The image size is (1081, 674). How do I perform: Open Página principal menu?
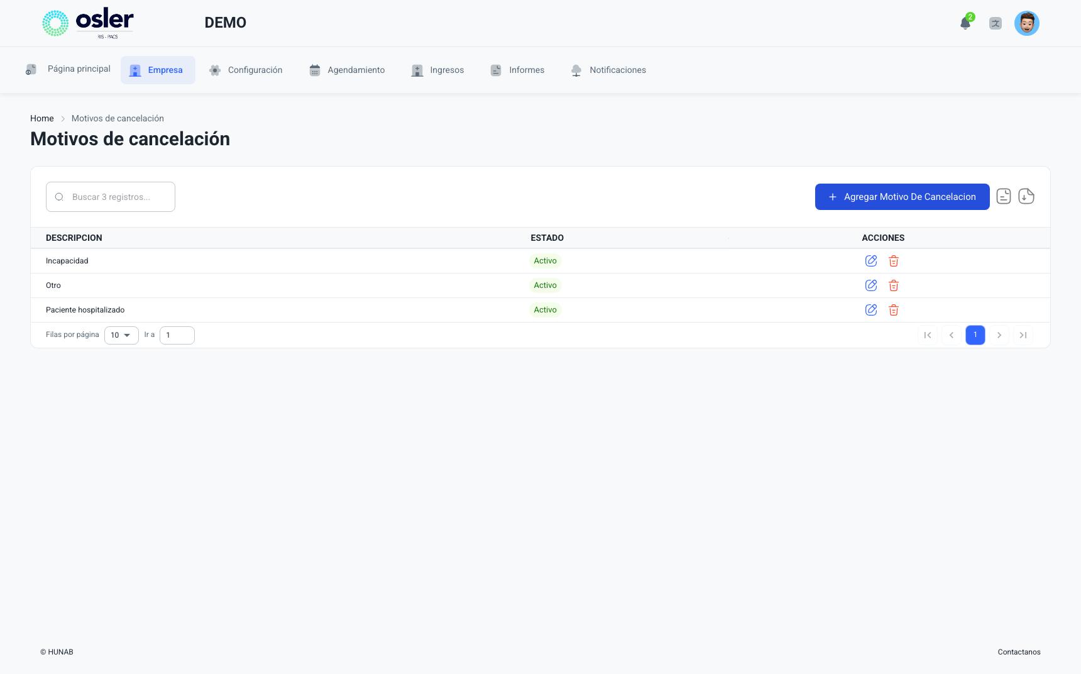tap(68, 69)
